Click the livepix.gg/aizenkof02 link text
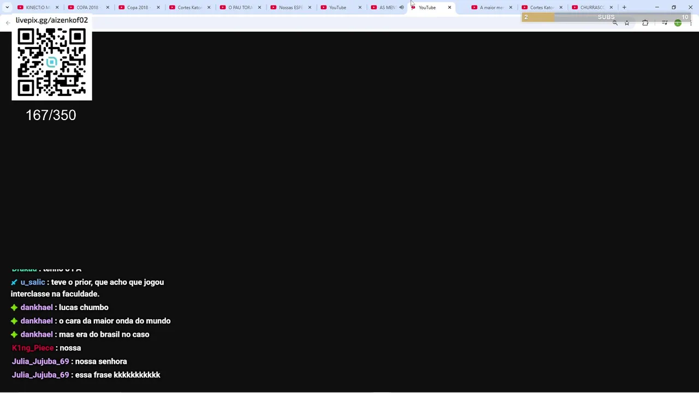This screenshot has height=393, width=699. point(51,20)
